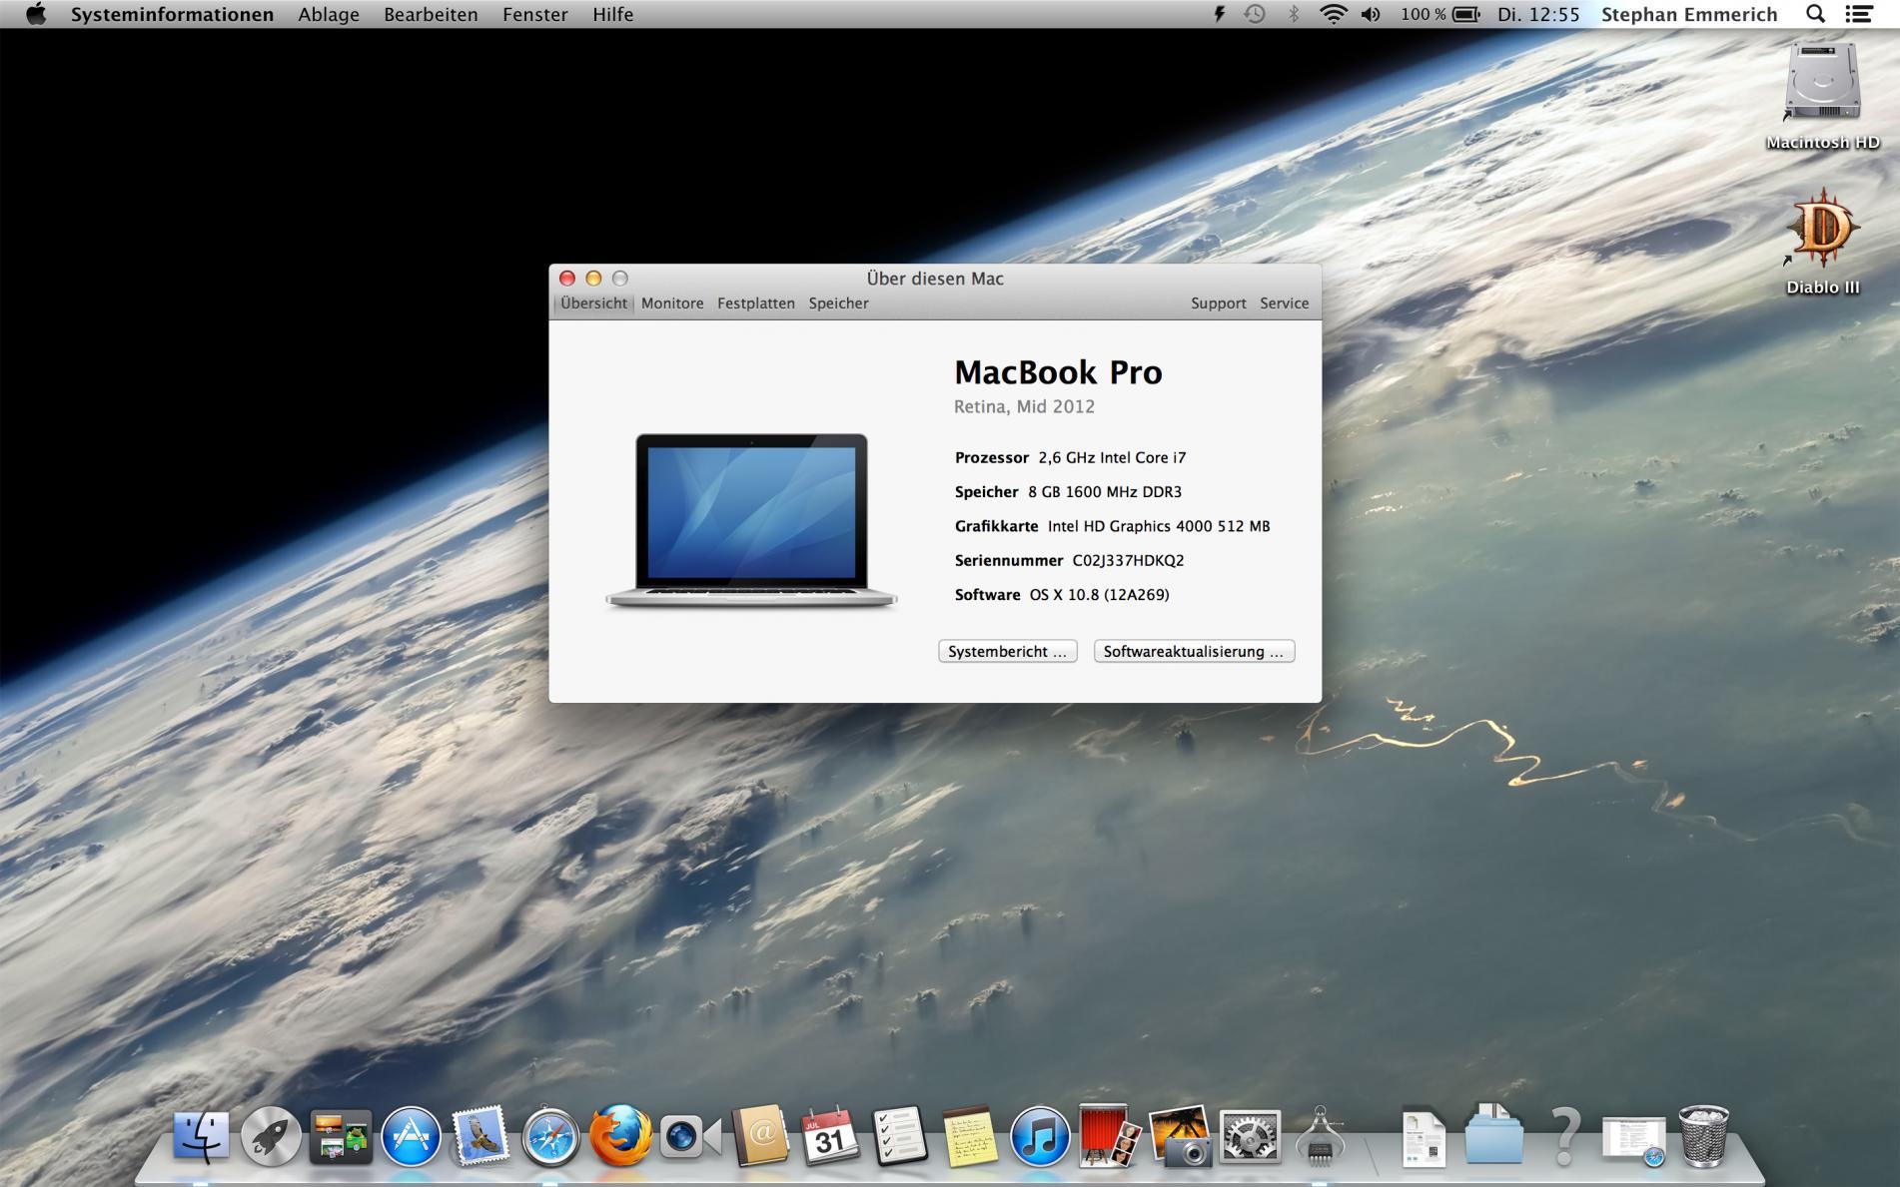Click Intel HD Graphics 4000 512 MB text
Screen dimensions: 1900x1187
tap(1159, 526)
